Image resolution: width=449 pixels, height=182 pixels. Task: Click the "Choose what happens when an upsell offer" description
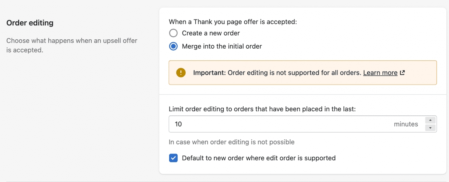tap(72, 40)
